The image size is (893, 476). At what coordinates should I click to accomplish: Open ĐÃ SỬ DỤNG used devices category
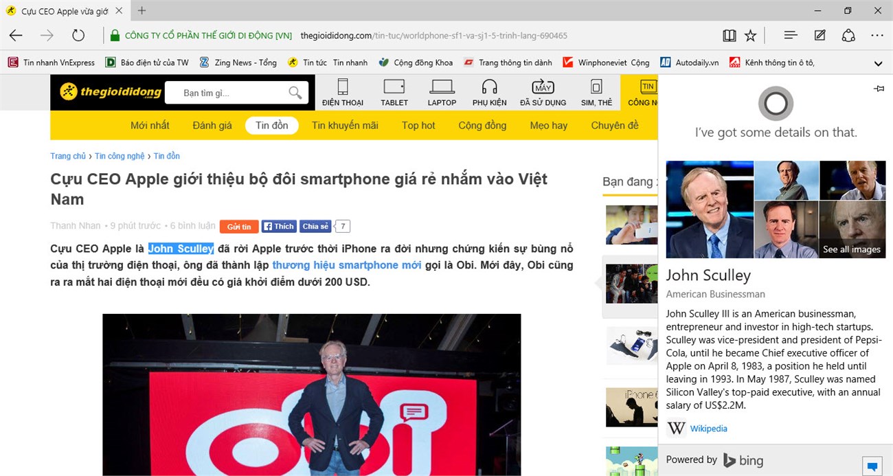pos(543,92)
